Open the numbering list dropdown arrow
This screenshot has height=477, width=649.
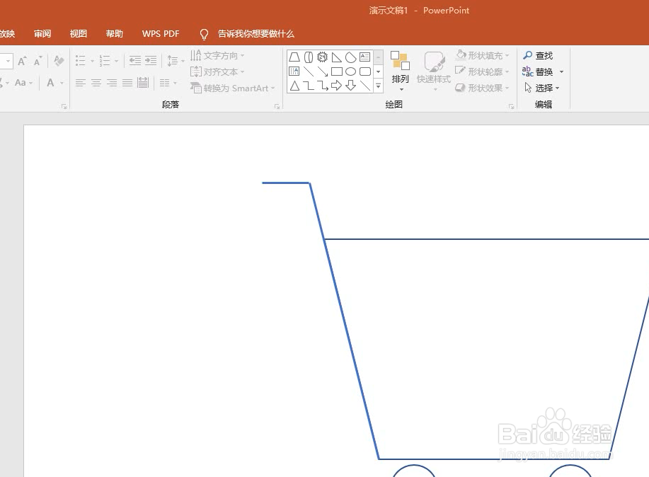click(116, 62)
